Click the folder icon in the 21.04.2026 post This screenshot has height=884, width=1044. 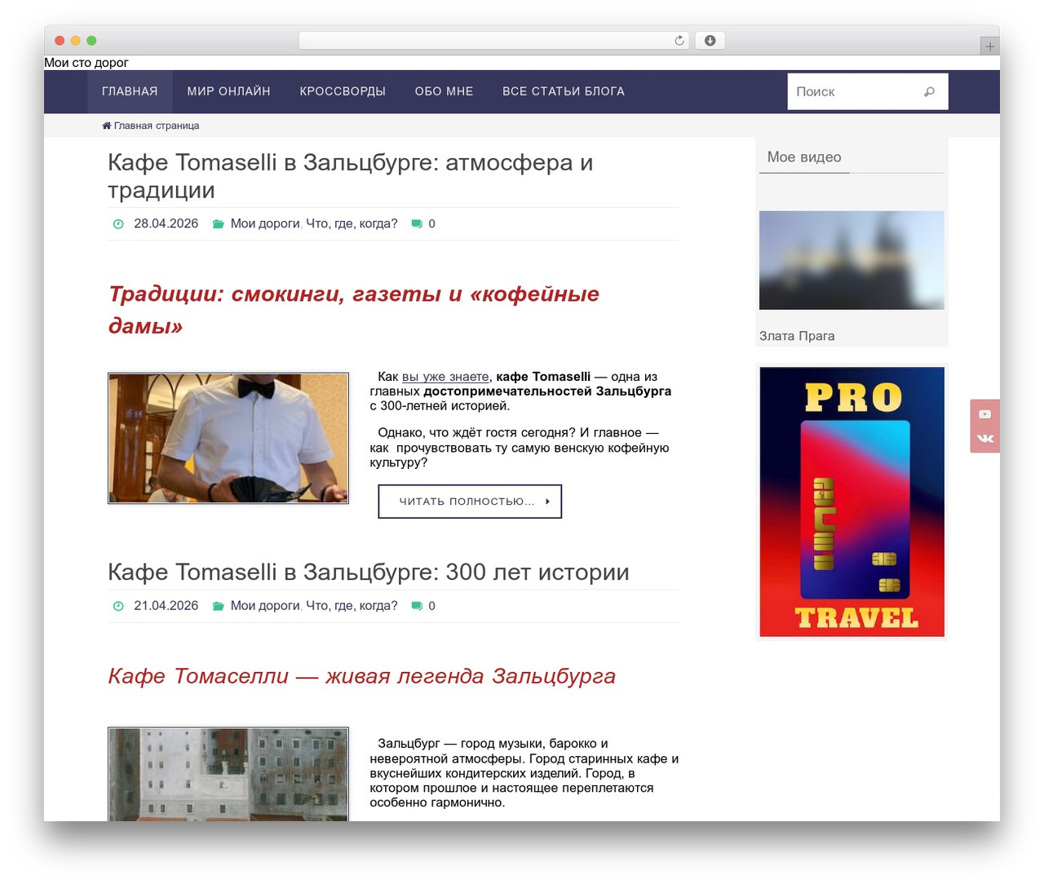pos(219,606)
